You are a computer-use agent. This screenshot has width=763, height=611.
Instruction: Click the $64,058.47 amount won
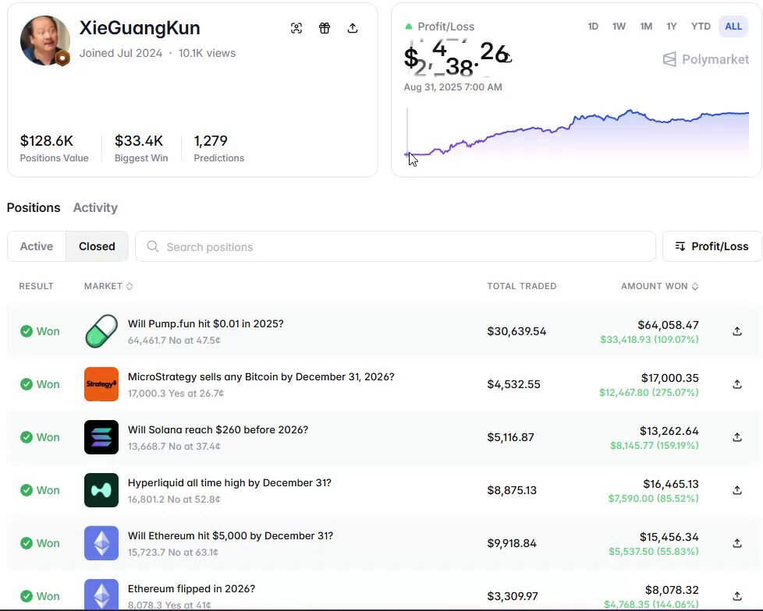[668, 325]
